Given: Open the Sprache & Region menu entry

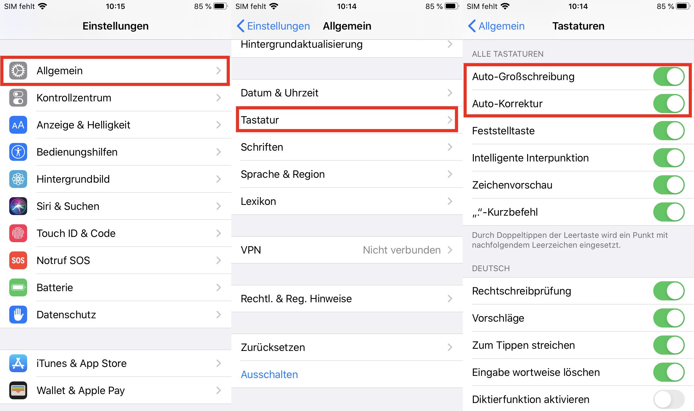Looking at the screenshot, I should [x=347, y=174].
